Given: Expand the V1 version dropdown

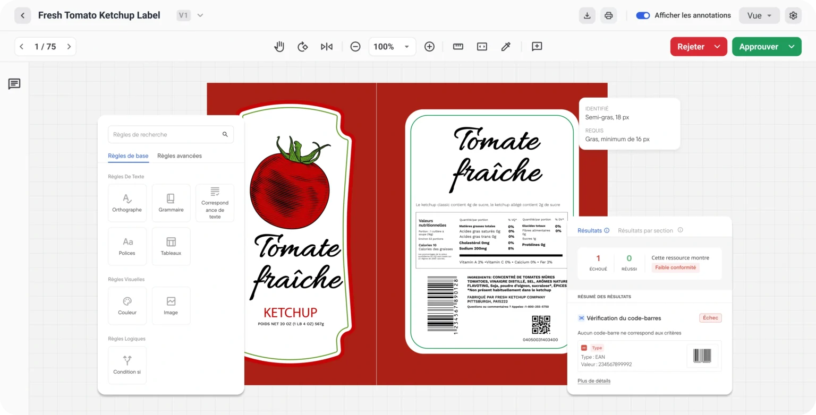Looking at the screenshot, I should [x=200, y=15].
